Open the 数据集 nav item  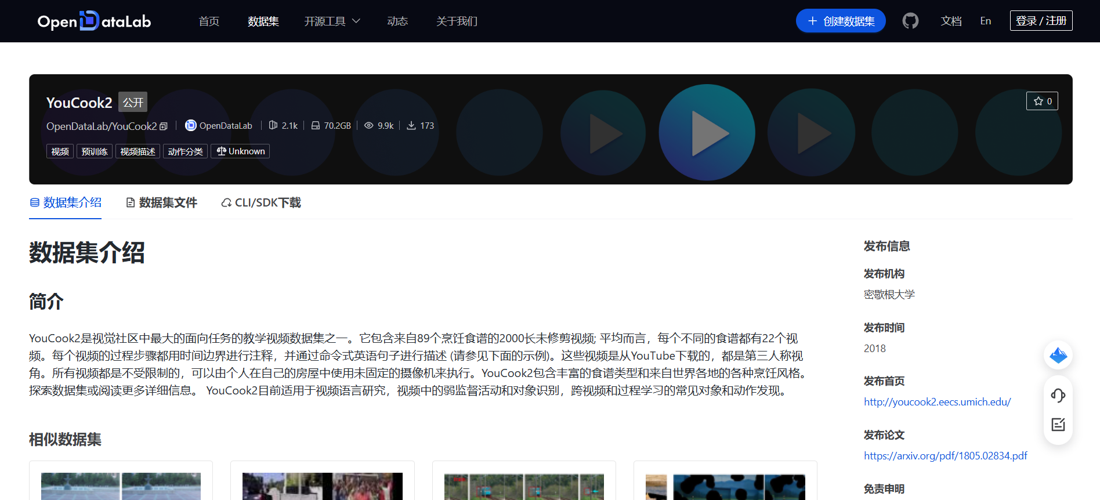263,21
